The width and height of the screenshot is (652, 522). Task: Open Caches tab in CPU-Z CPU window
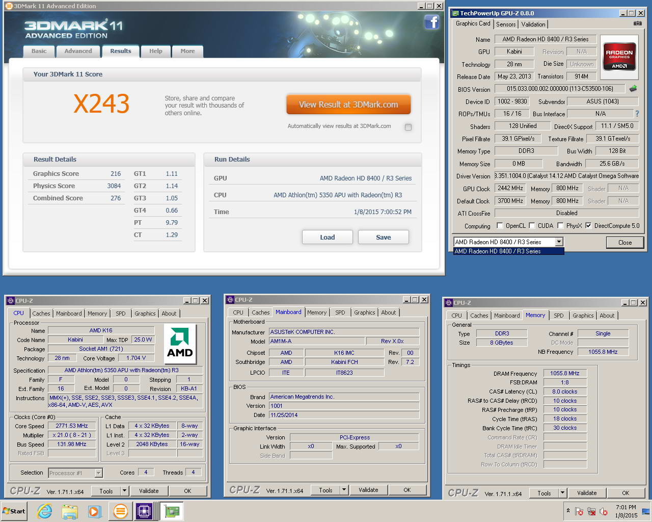tap(41, 314)
